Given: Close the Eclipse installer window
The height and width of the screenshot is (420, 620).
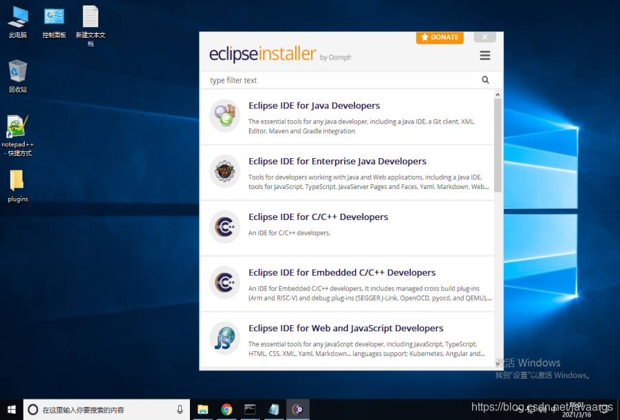Looking at the screenshot, I should pyautogui.click(x=484, y=36).
